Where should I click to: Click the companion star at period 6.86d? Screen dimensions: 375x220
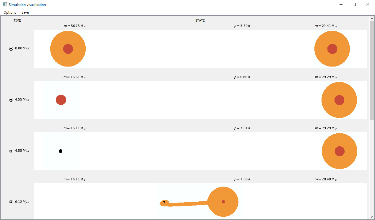(339, 100)
